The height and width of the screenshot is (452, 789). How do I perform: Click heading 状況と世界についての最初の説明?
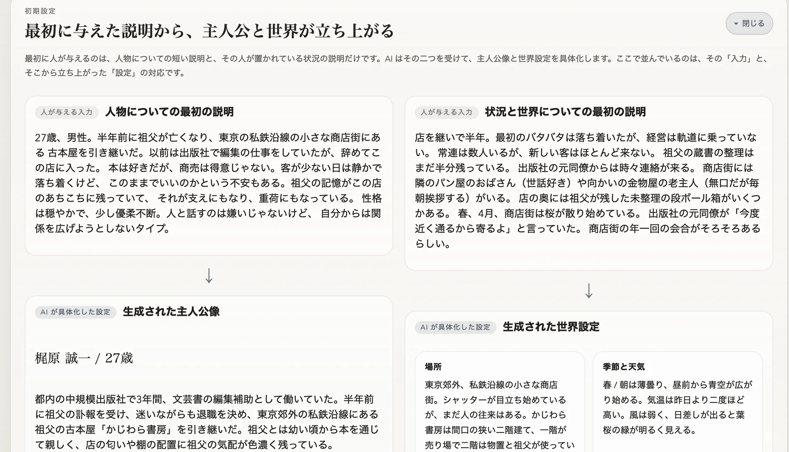pos(565,112)
